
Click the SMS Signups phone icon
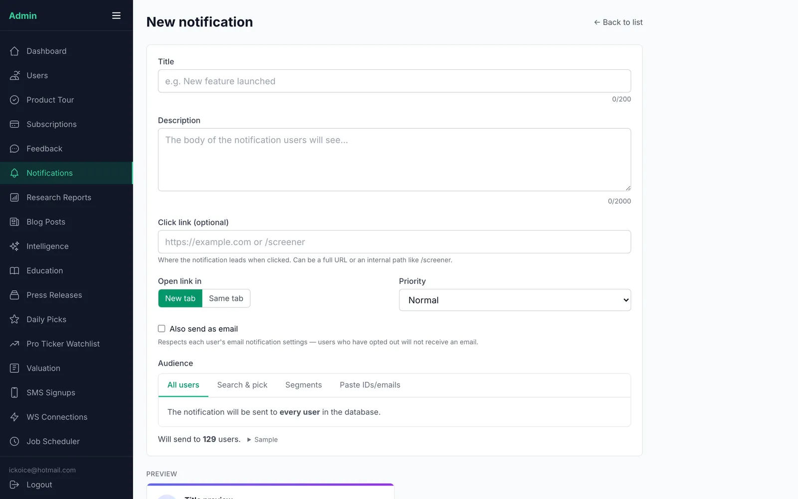coord(14,393)
